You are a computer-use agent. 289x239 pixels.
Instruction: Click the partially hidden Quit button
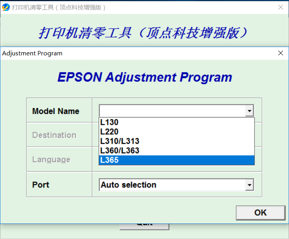pyautogui.click(x=144, y=227)
